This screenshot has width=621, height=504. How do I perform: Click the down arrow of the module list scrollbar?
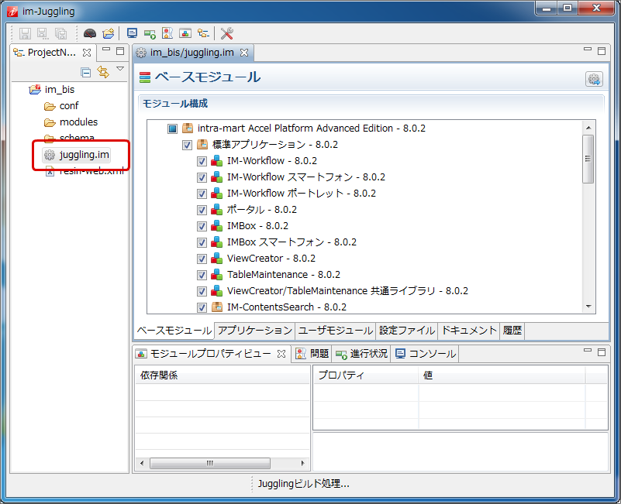[x=588, y=307]
